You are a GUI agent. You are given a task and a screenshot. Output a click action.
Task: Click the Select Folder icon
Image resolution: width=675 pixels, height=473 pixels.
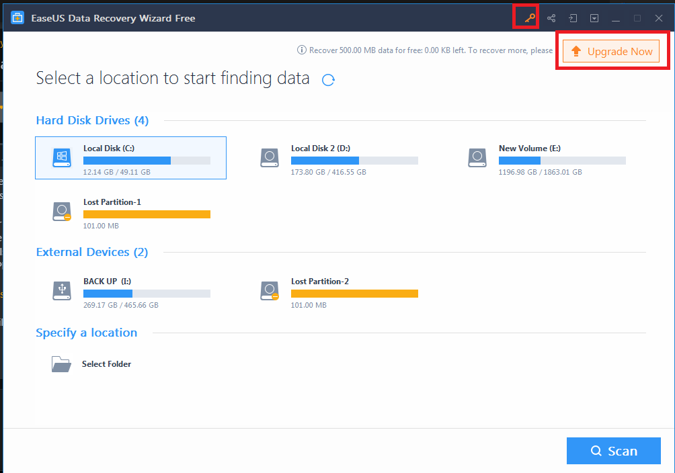[61, 364]
